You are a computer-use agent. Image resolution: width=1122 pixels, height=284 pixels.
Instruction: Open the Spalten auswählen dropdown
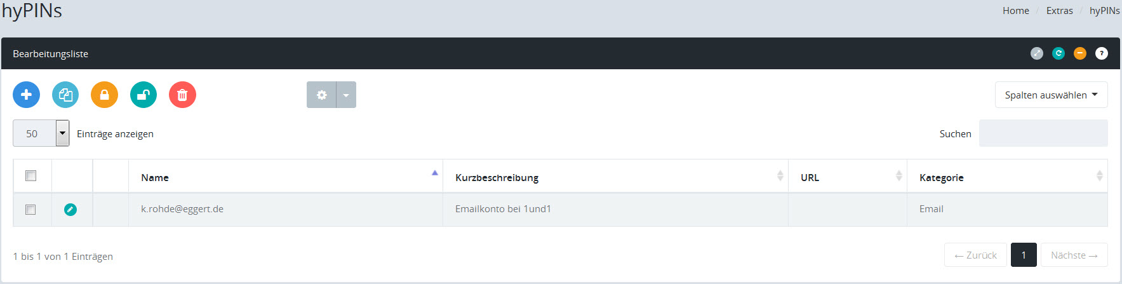tap(1051, 95)
